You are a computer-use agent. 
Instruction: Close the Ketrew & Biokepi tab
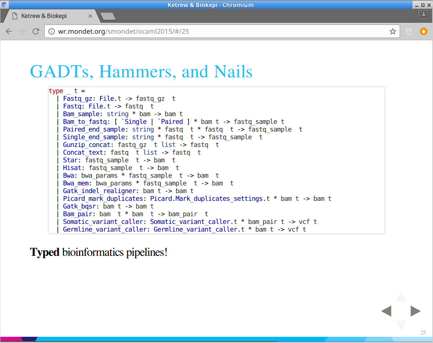(x=90, y=16)
